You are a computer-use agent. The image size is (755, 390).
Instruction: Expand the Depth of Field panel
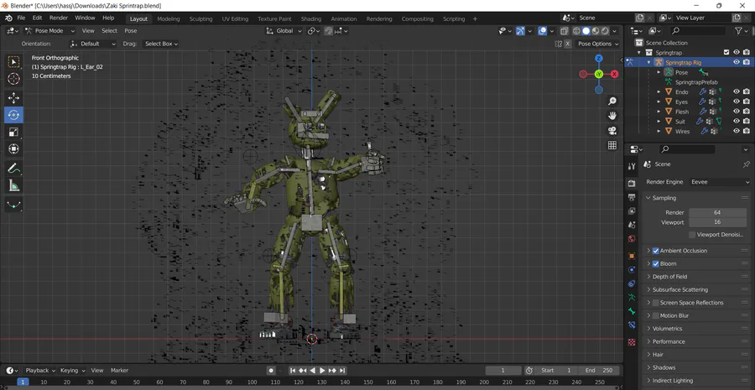(x=669, y=277)
